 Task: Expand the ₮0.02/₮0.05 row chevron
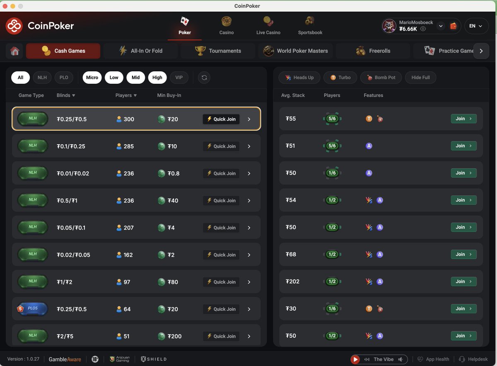point(249,255)
